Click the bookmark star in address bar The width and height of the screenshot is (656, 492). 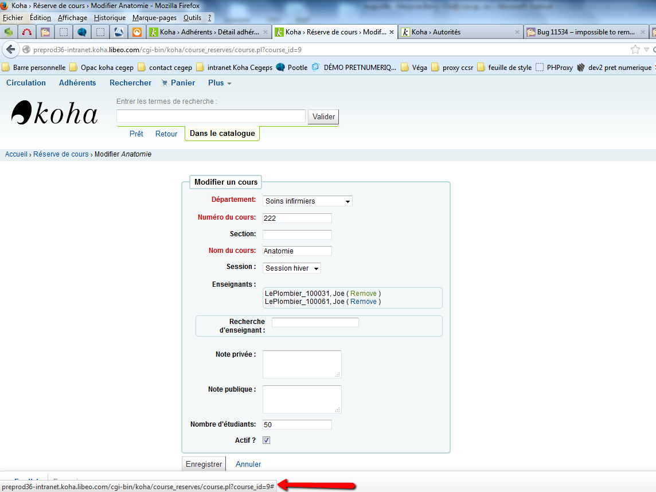[635, 50]
